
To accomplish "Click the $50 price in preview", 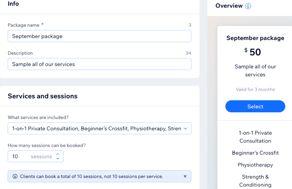I will pyautogui.click(x=253, y=52).
